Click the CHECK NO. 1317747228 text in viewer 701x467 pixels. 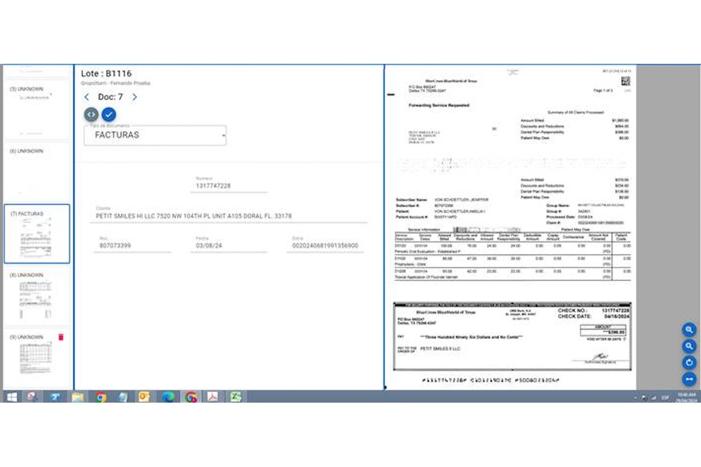tap(593, 311)
